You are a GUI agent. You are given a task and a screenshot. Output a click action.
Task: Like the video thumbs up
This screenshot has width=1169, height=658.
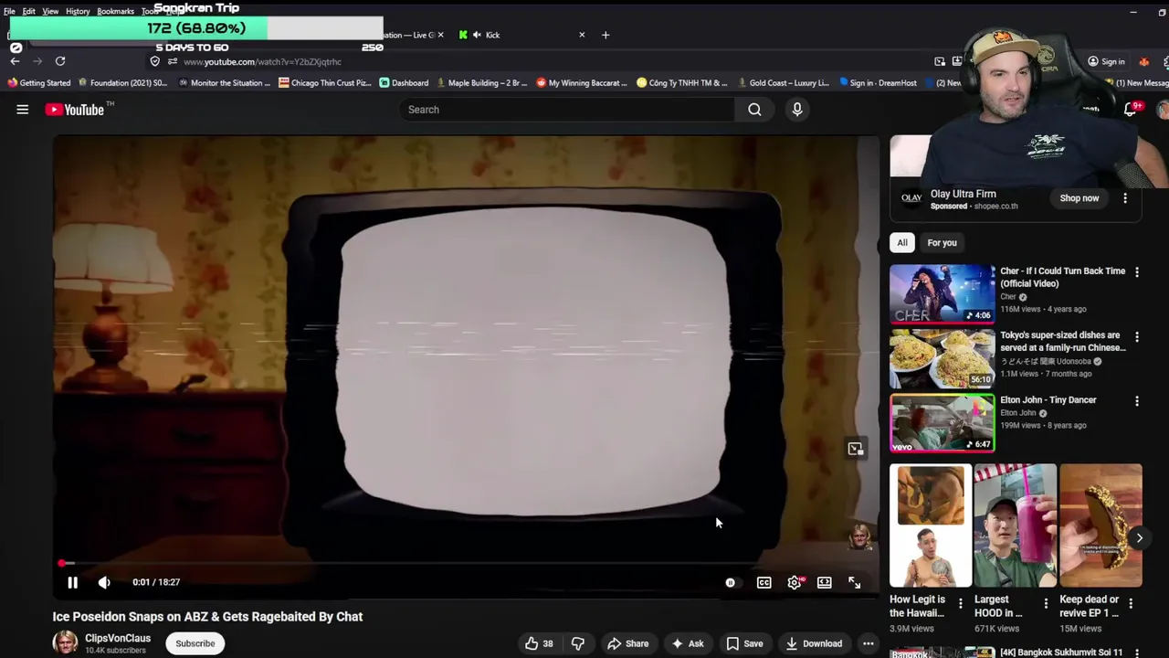[x=539, y=643]
